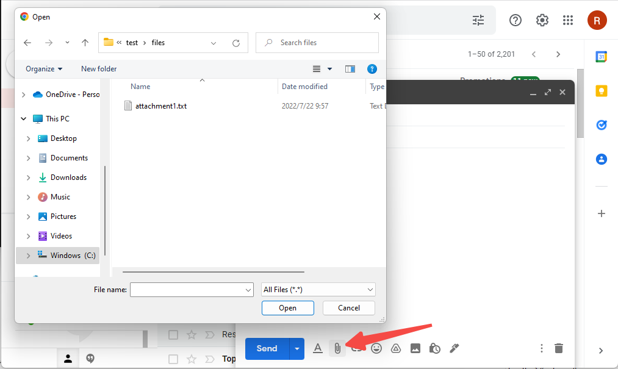Screen dimensions: 618x369
Task: Open the Send options dropdown arrow
Action: tap(297, 348)
